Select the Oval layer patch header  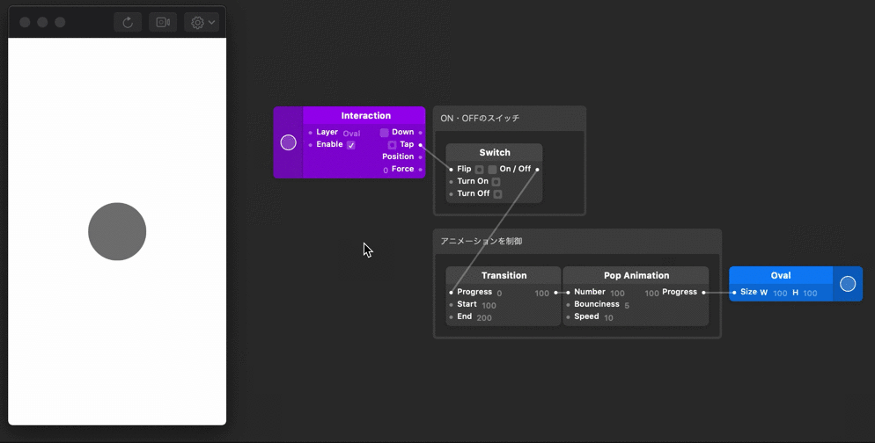(781, 275)
